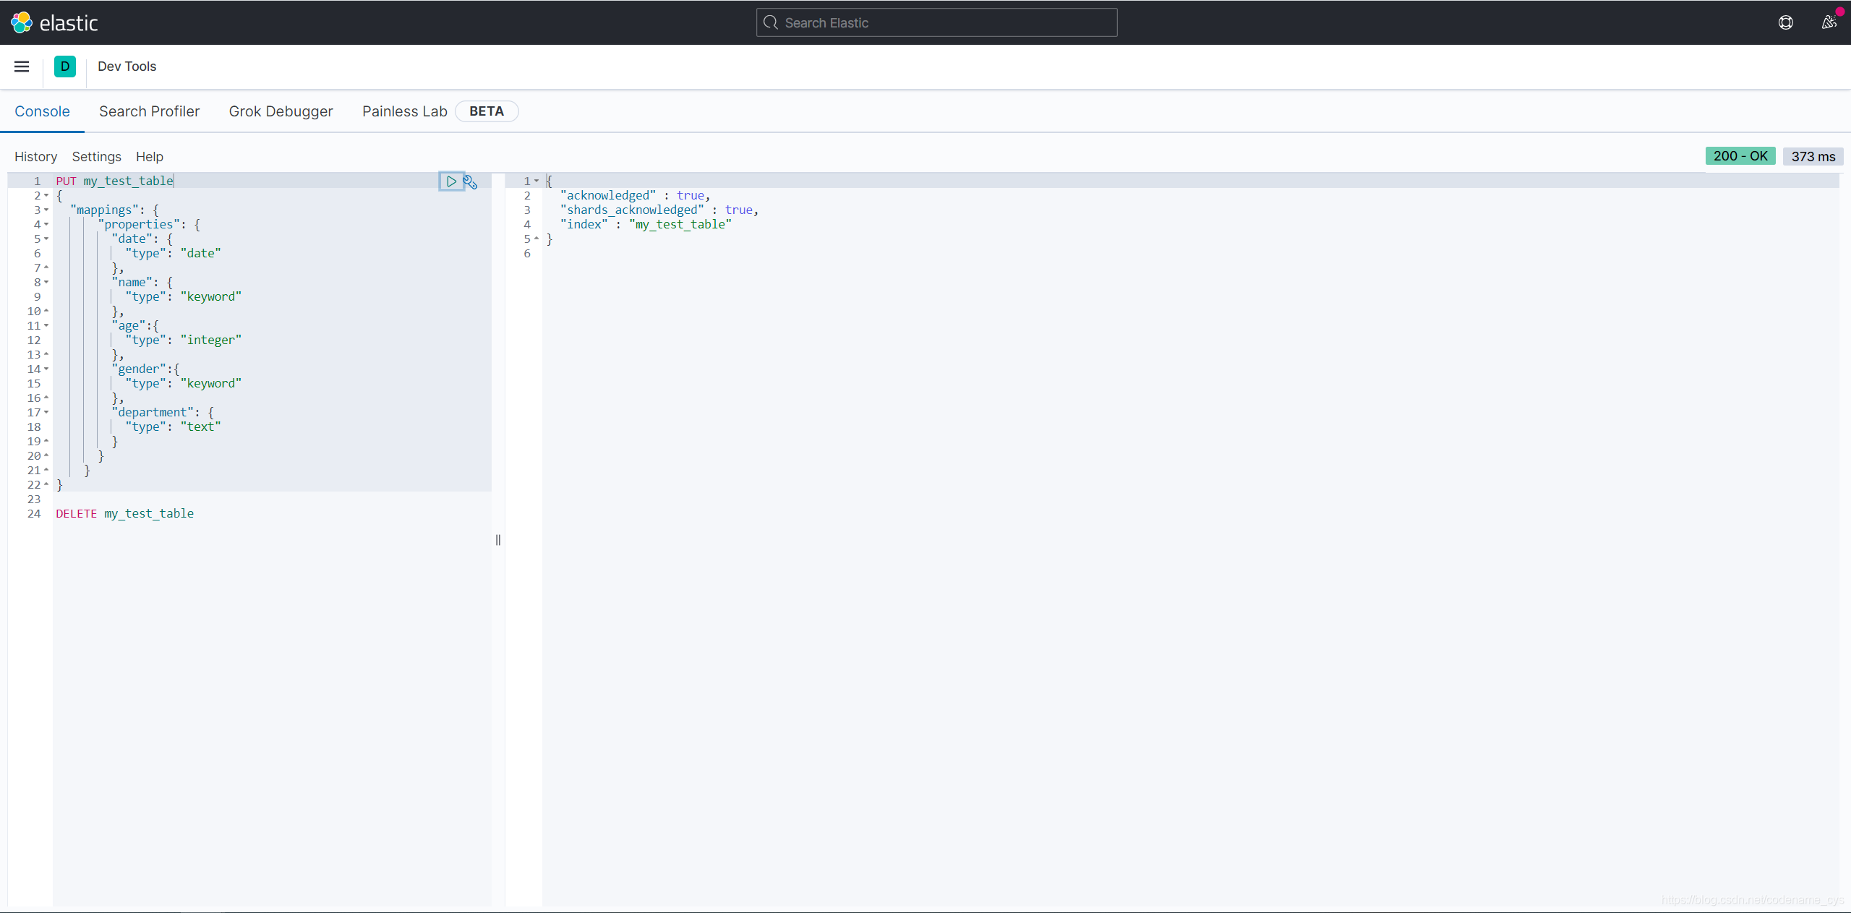Click the "type": "date" line
Viewport: 1851px width, 913px height.
pos(173,253)
